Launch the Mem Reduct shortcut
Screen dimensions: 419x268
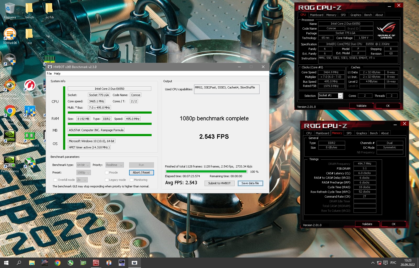click(x=30, y=139)
